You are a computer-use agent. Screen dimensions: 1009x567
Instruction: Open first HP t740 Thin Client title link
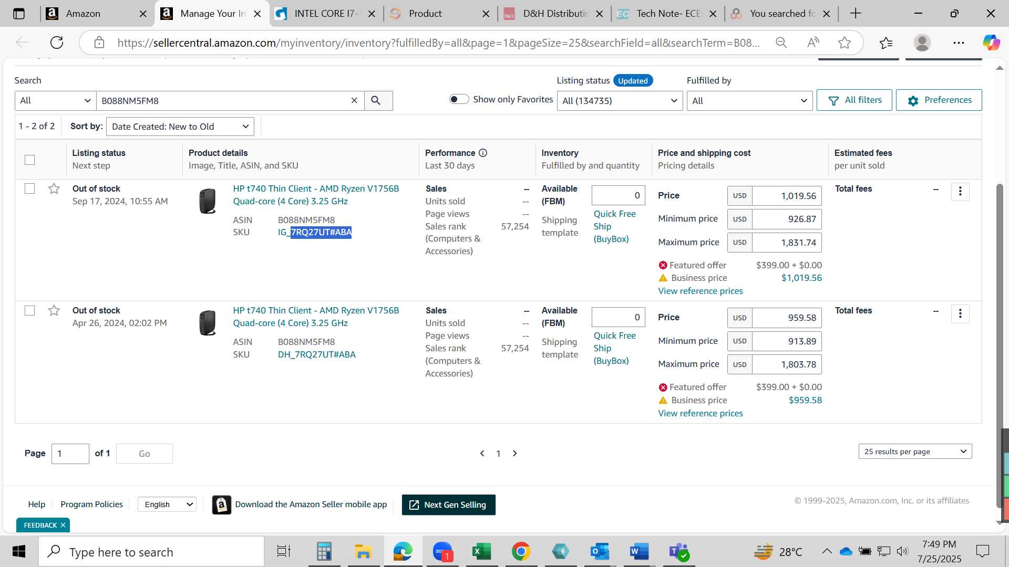point(316,195)
